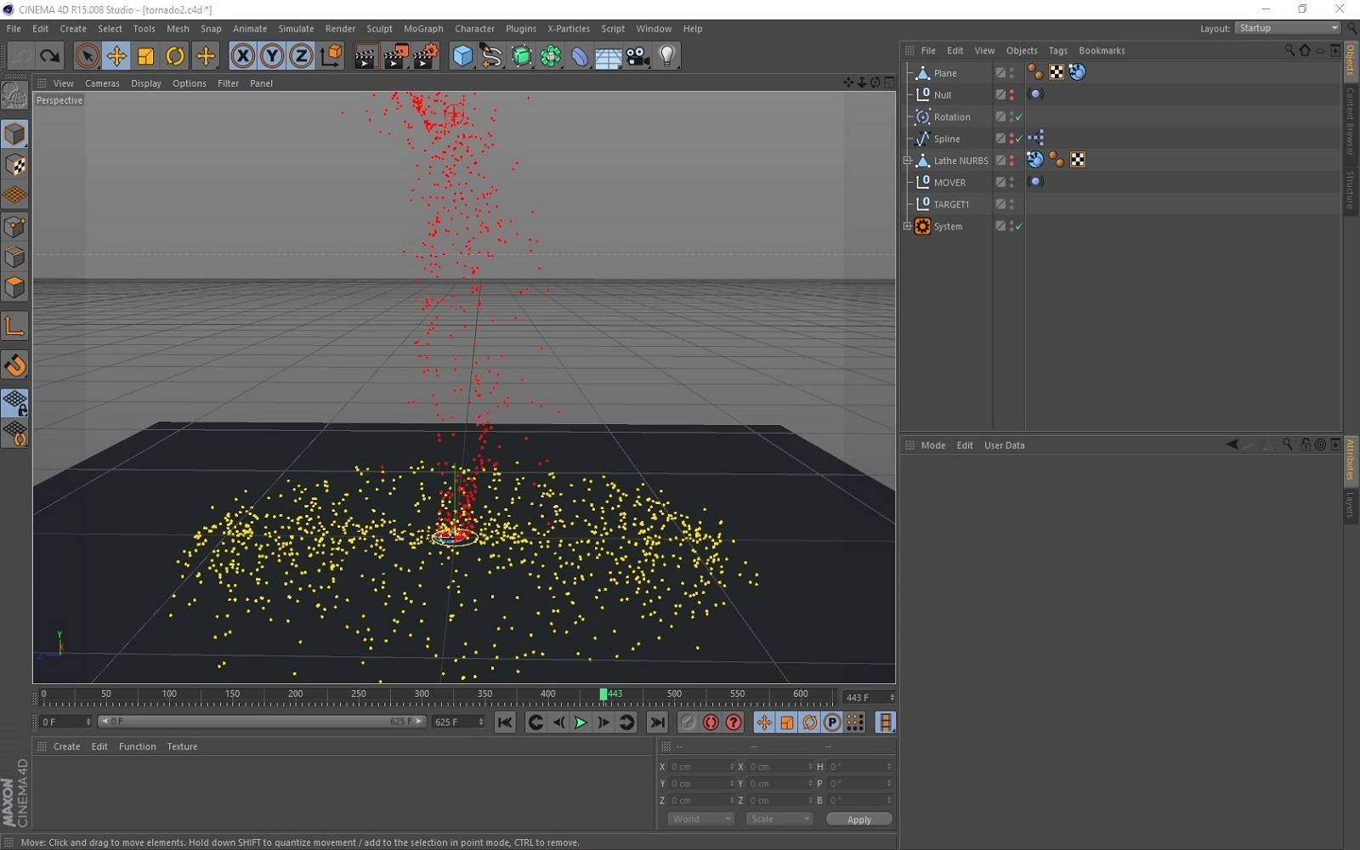
Task: Toggle X-axis lock
Action: [x=243, y=56]
